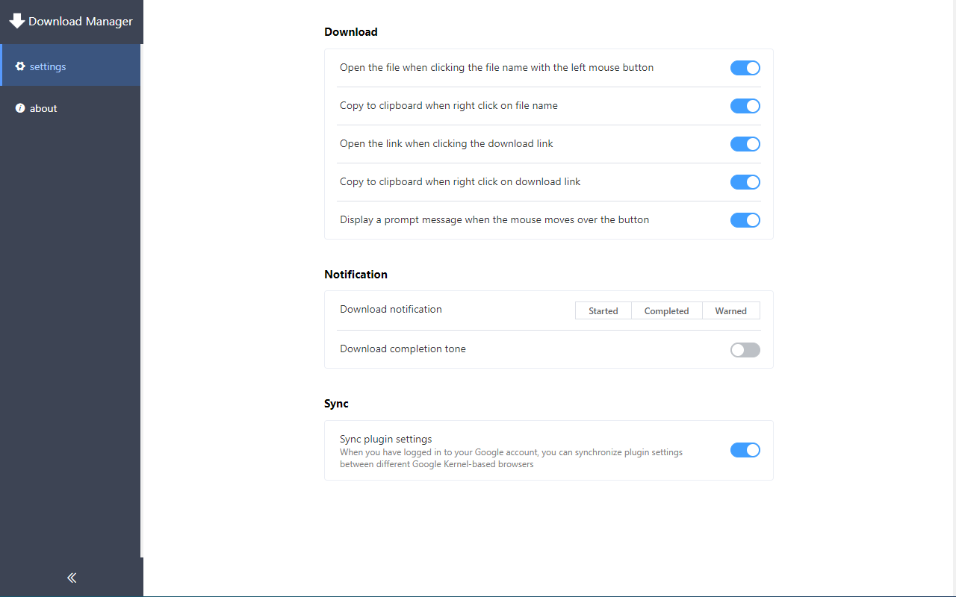This screenshot has height=597, width=956.
Task: Click the Download Manager title text
Action: click(x=81, y=22)
